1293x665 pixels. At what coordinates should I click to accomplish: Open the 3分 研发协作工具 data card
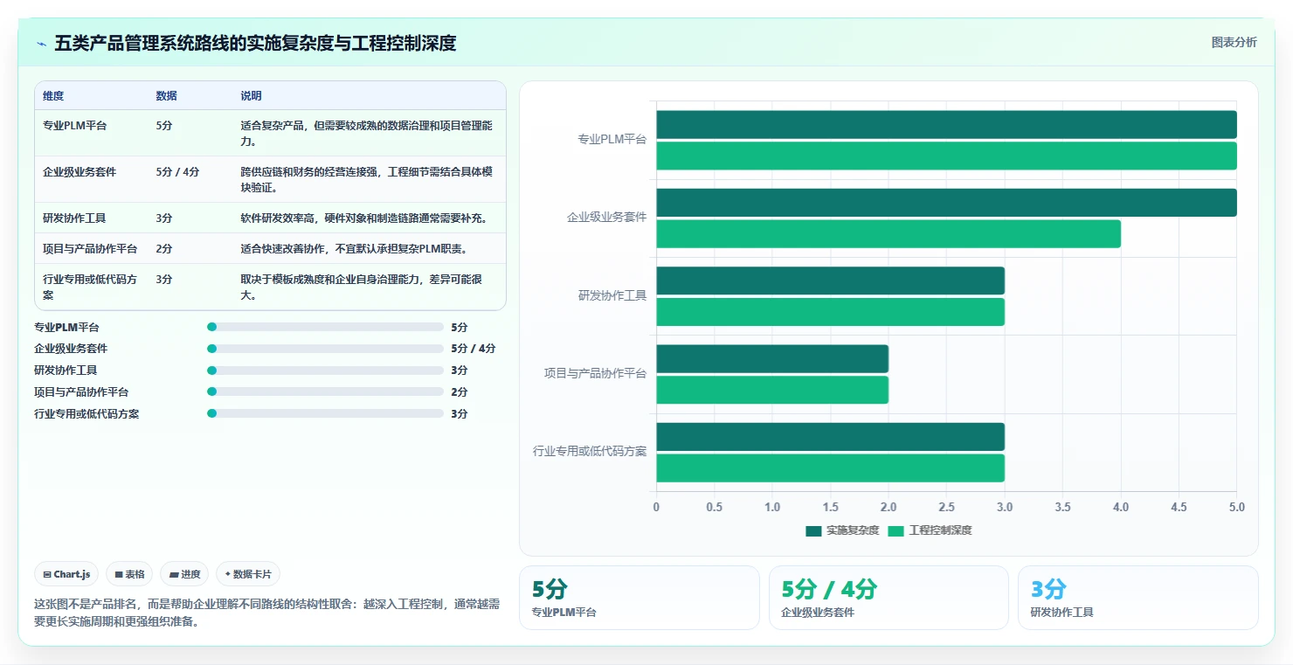tap(1138, 598)
